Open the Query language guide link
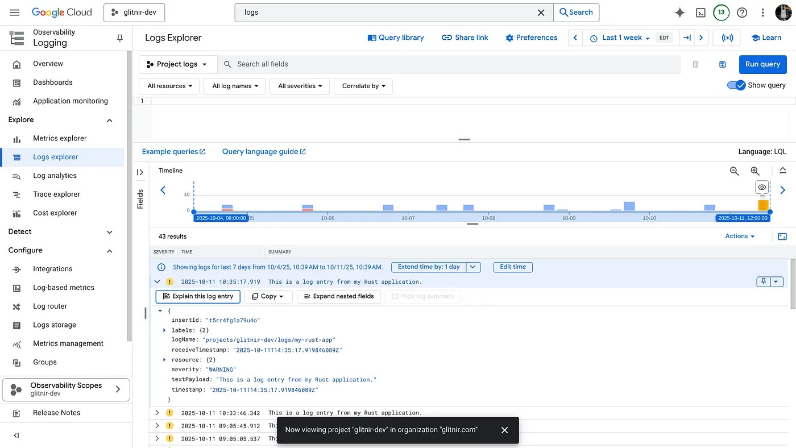796x448 pixels. [264, 152]
